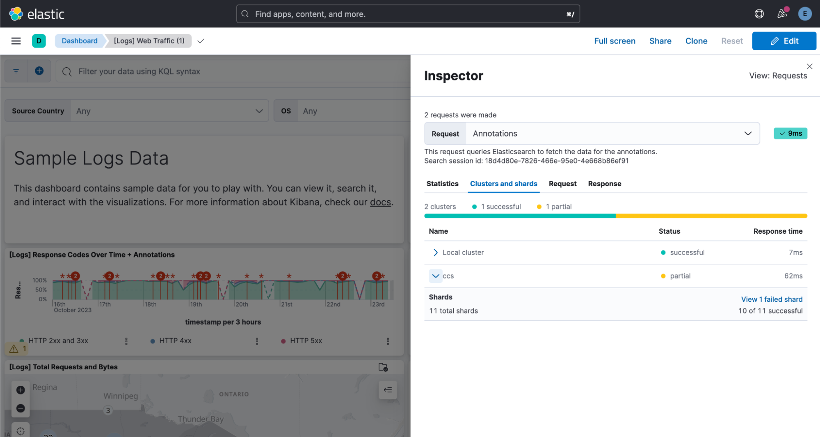Collapse the ccs cluster row

pyautogui.click(x=435, y=276)
